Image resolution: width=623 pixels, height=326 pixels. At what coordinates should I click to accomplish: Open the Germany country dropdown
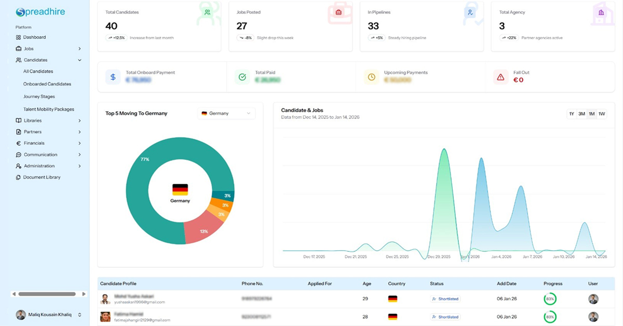pos(226,113)
